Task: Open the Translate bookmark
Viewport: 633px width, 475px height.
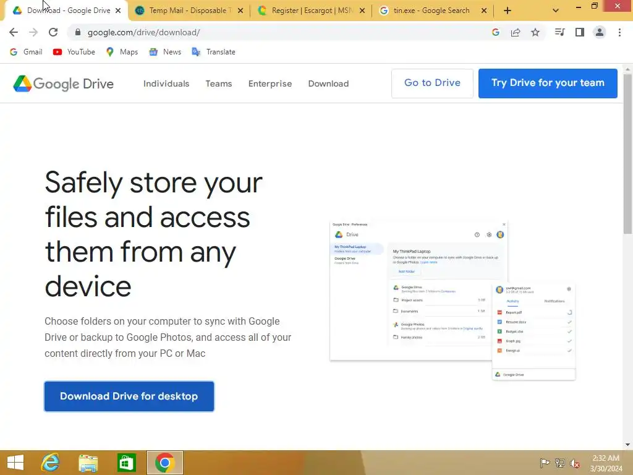Action: click(213, 52)
